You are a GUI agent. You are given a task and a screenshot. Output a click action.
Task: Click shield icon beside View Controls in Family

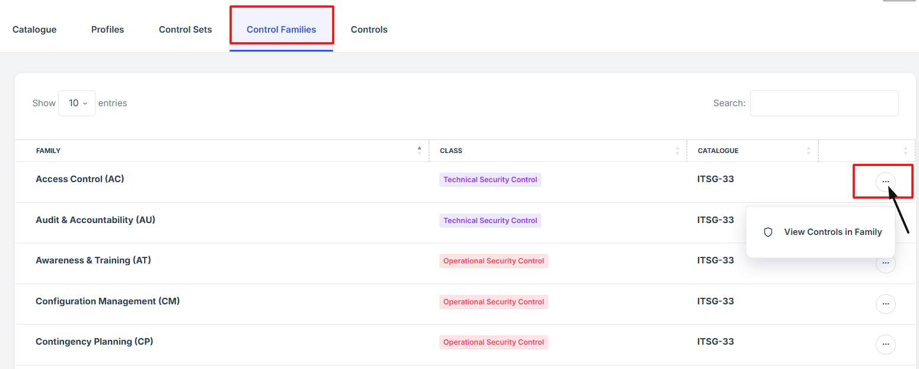[768, 232]
